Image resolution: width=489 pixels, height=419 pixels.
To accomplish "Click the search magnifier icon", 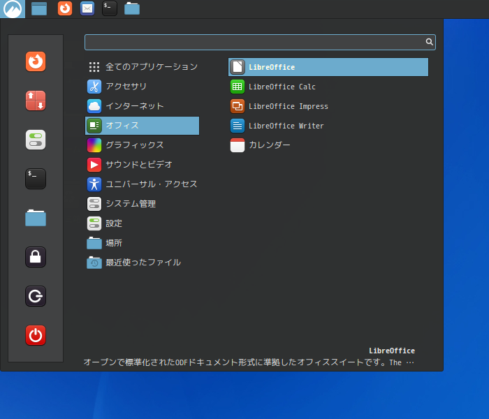I will pos(429,42).
